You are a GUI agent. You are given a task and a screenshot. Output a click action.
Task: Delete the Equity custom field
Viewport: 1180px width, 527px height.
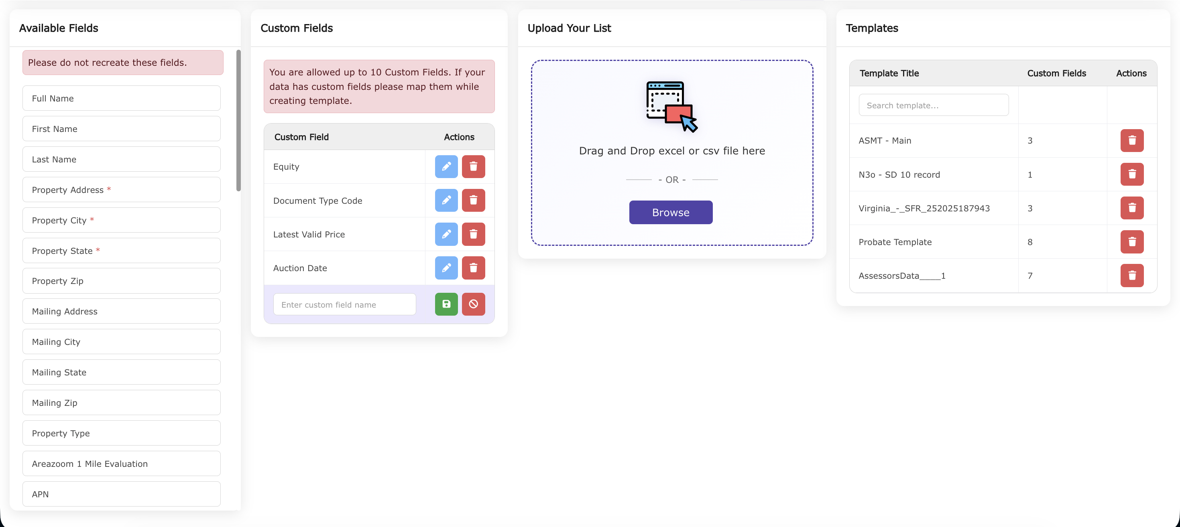[474, 166]
